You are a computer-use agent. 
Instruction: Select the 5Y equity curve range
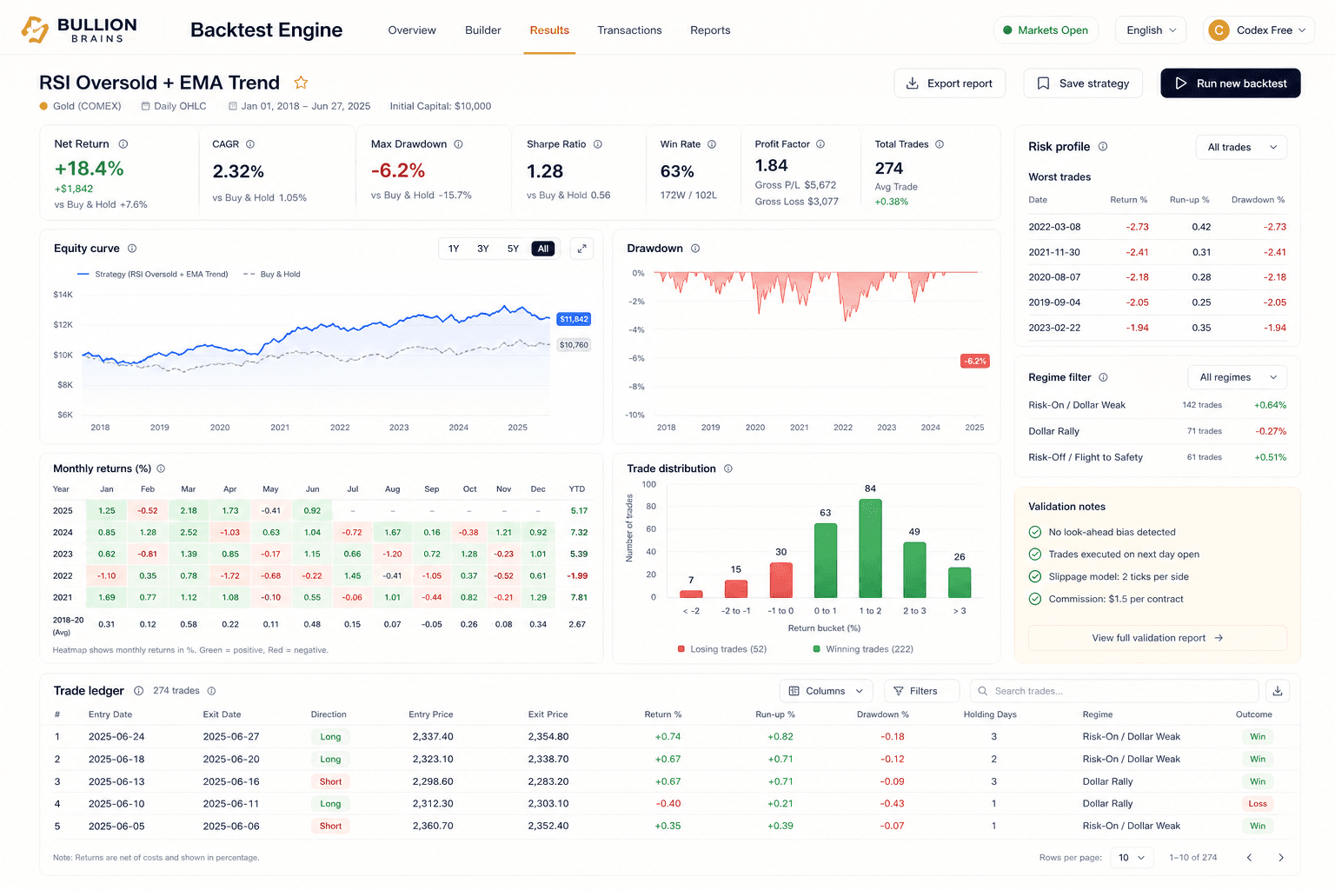513,249
